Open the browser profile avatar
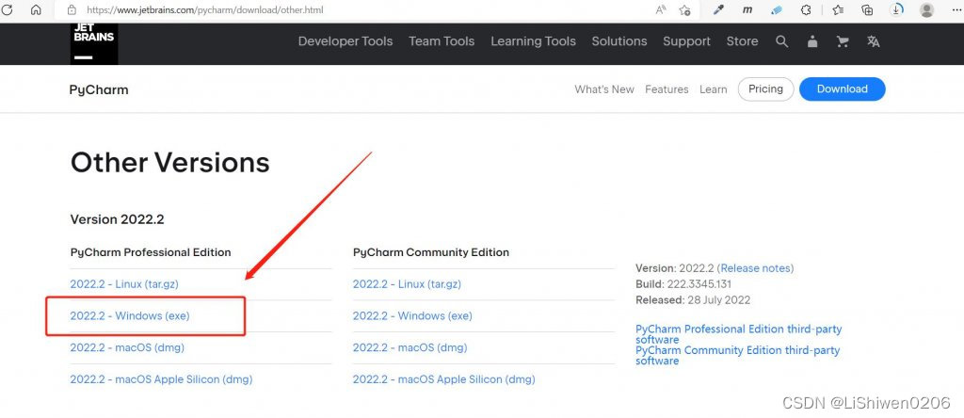Image resolution: width=964 pixels, height=418 pixels. click(927, 9)
